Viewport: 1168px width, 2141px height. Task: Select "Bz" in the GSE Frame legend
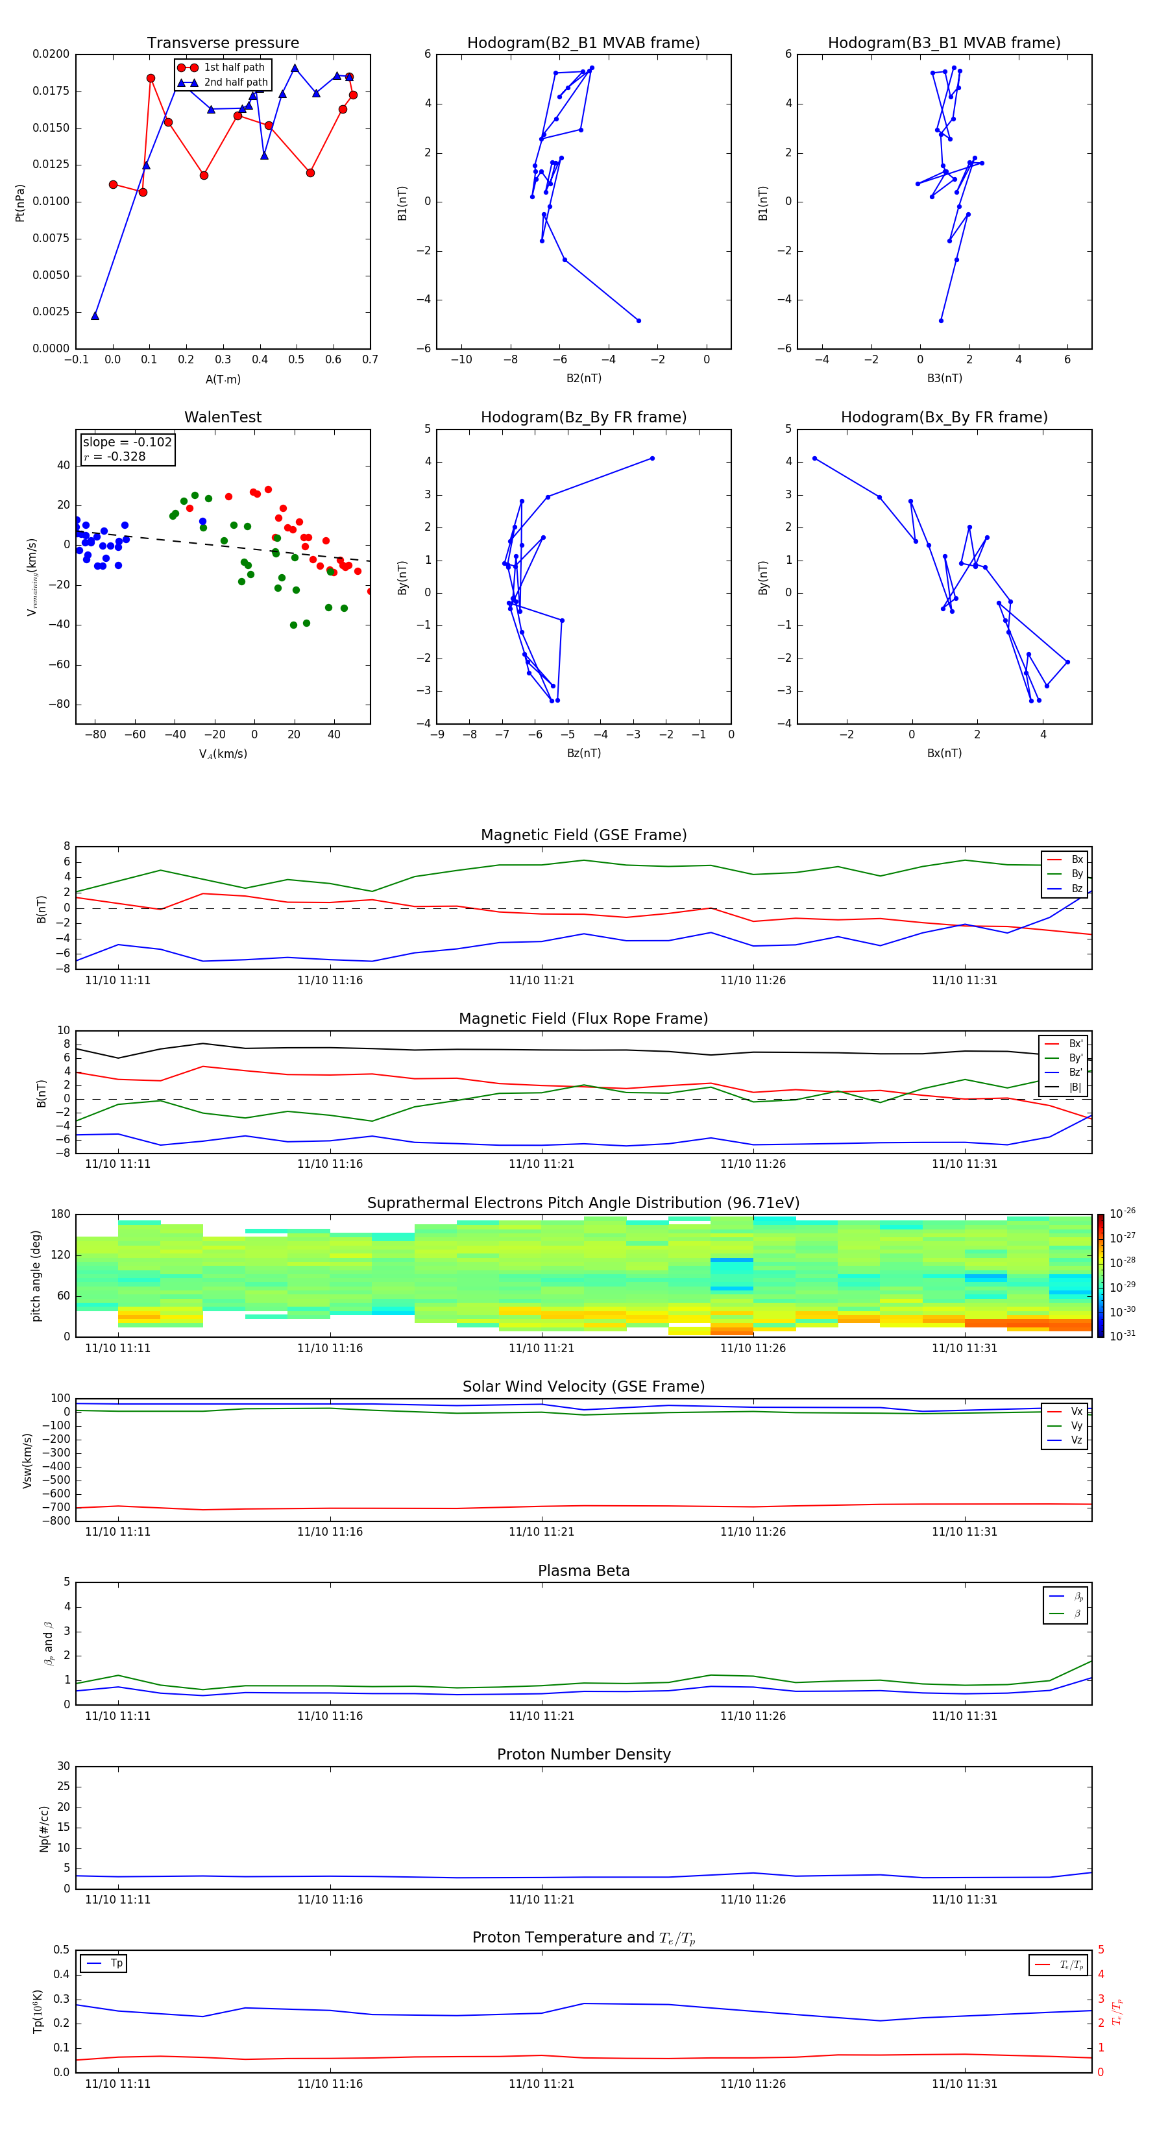pyautogui.click(x=1065, y=888)
